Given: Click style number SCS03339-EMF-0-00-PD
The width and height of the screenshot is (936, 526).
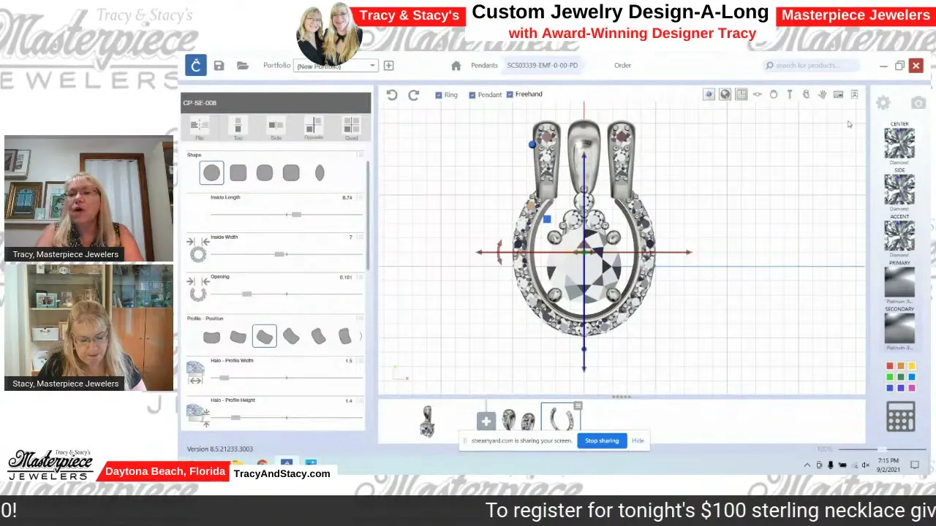Looking at the screenshot, I should (x=543, y=66).
